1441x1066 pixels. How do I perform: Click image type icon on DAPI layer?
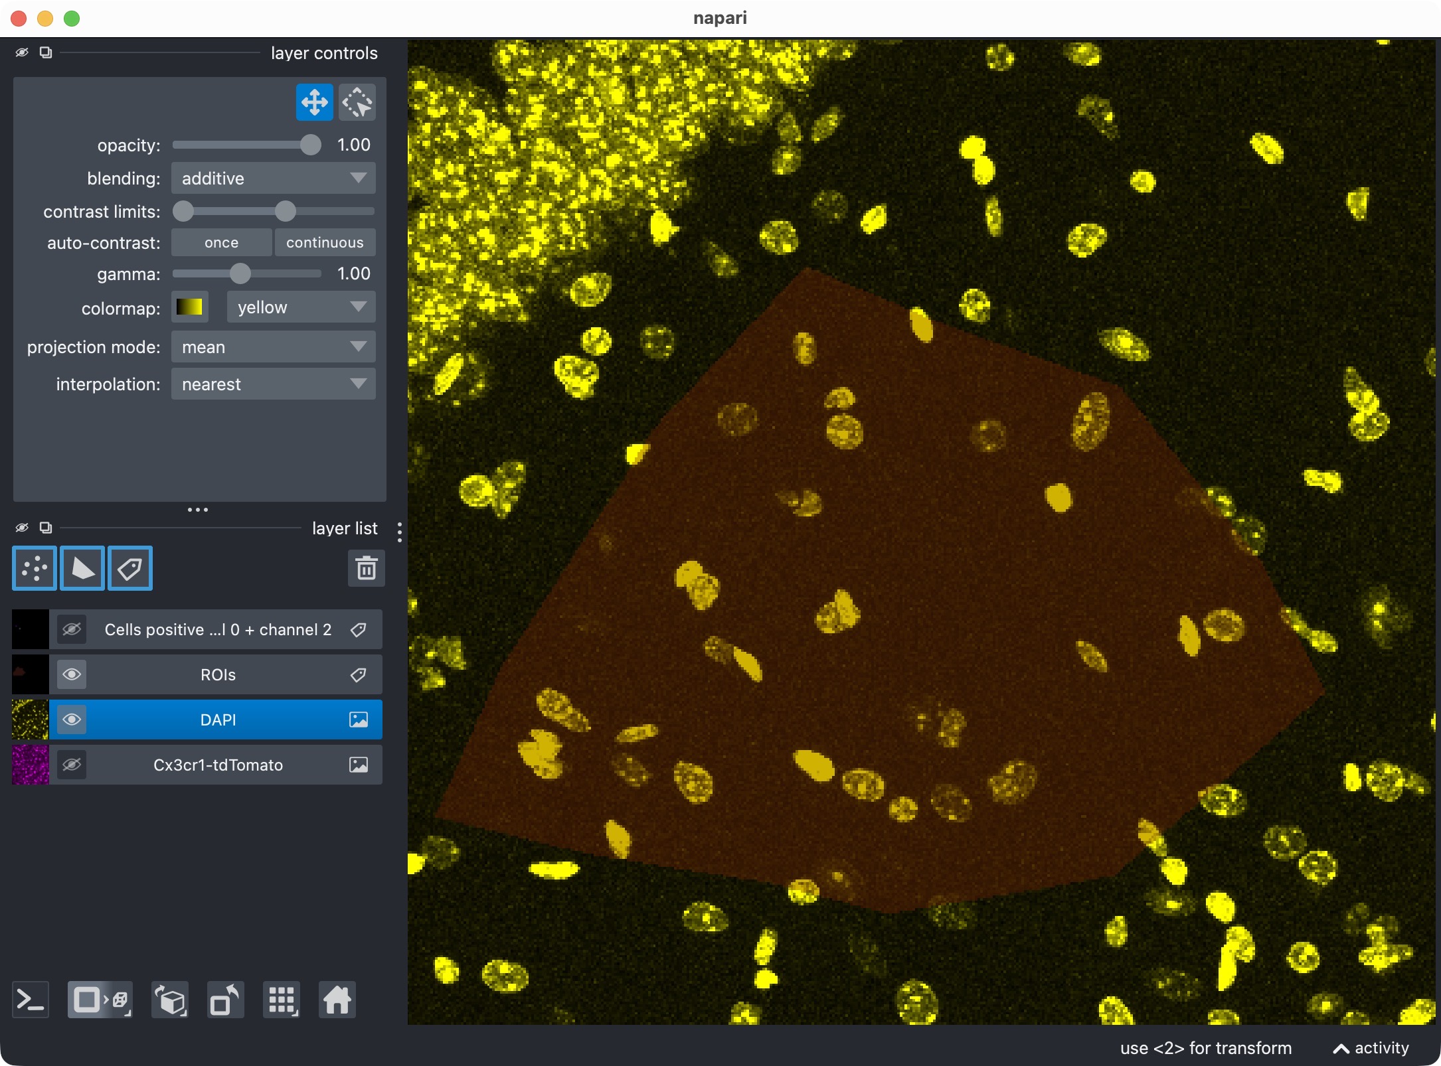tap(359, 720)
